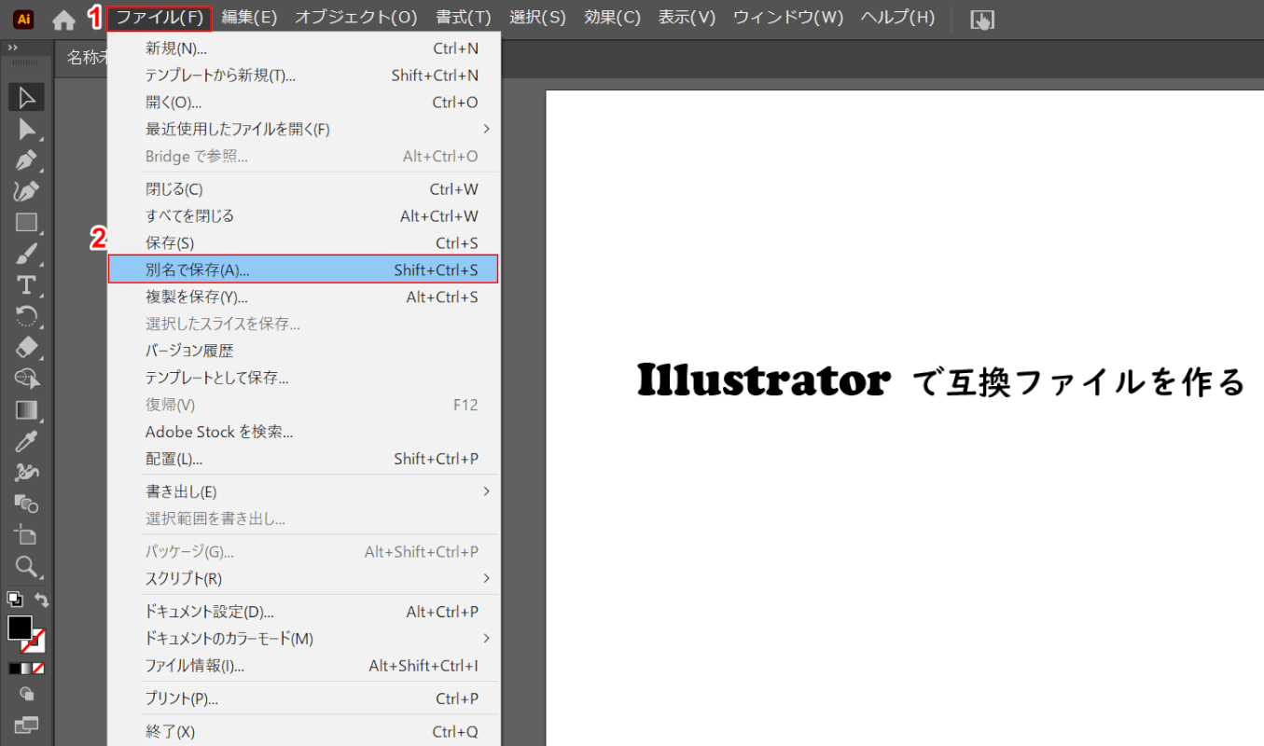Click the drawing mode icon
The width and height of the screenshot is (1264, 746).
point(27,694)
